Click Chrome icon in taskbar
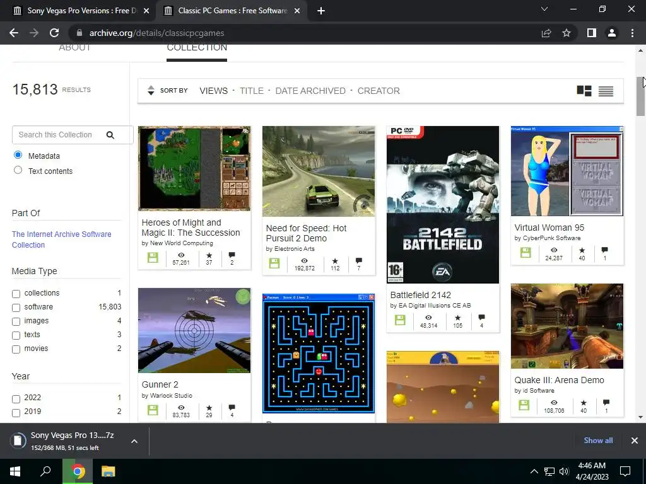This screenshot has width=646, height=484. click(x=78, y=471)
